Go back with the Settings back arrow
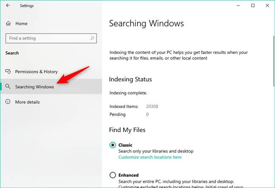This screenshot has width=275, height=188. (x=8, y=6)
